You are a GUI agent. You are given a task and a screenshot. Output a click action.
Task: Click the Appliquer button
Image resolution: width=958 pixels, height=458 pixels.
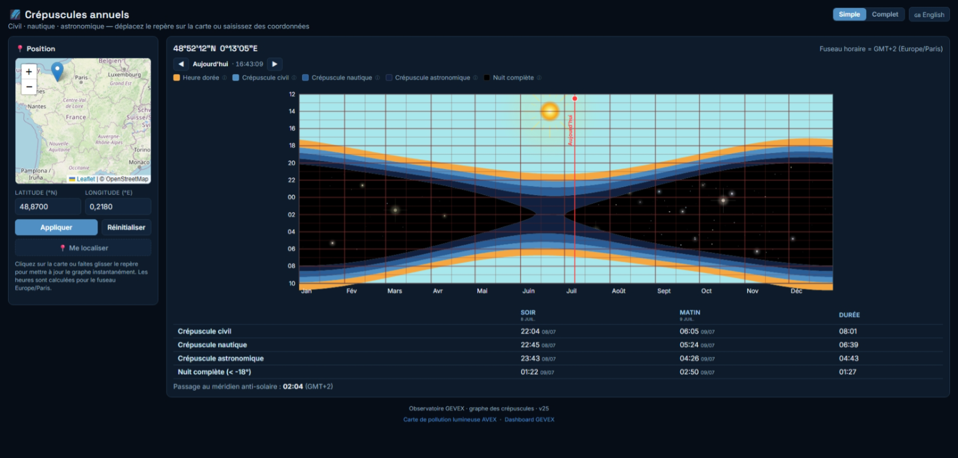[x=56, y=227]
